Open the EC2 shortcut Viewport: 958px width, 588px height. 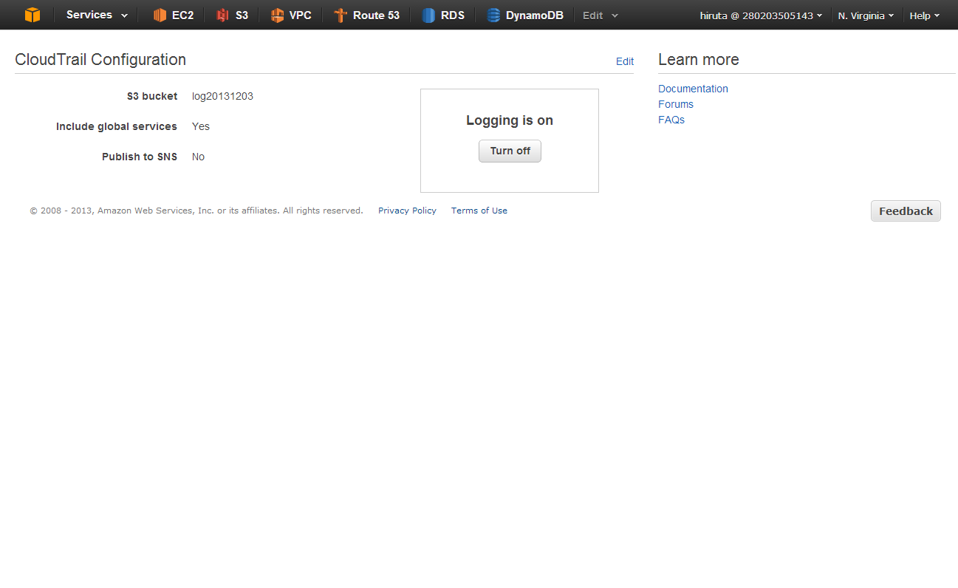point(174,15)
